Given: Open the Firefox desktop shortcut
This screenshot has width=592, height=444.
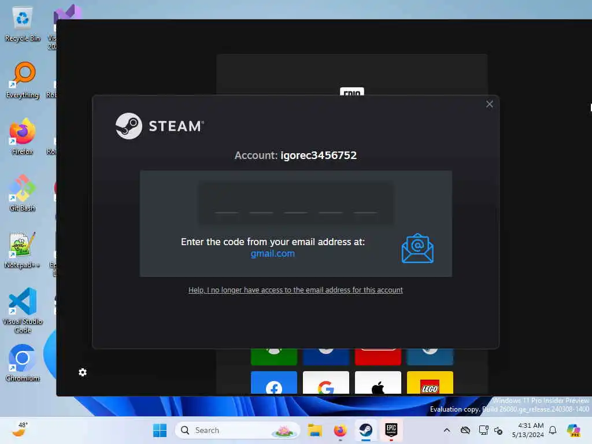Looking at the screenshot, I should click(23, 136).
